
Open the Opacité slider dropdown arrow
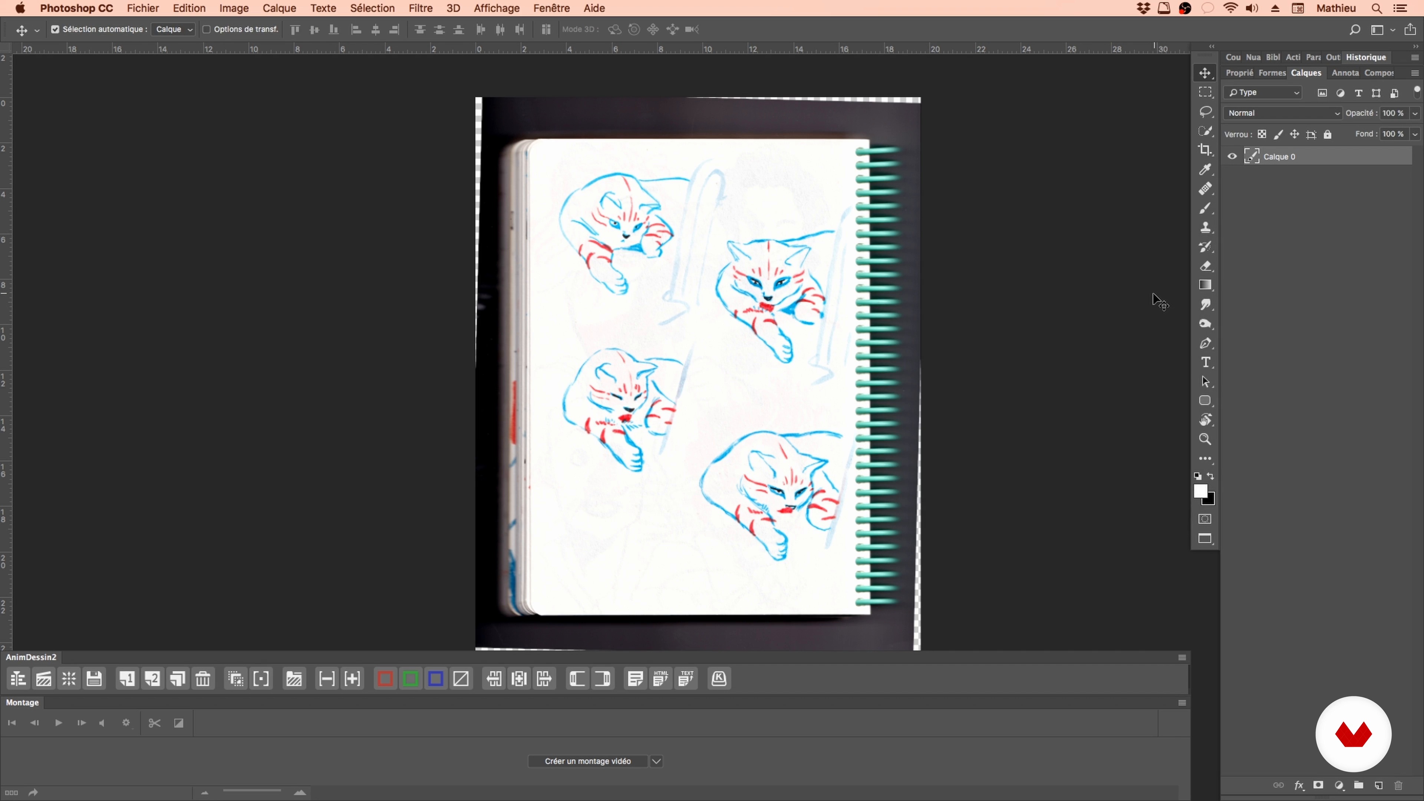coord(1415,113)
